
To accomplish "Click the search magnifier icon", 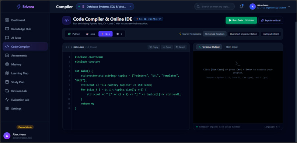I will tap(198, 7).
